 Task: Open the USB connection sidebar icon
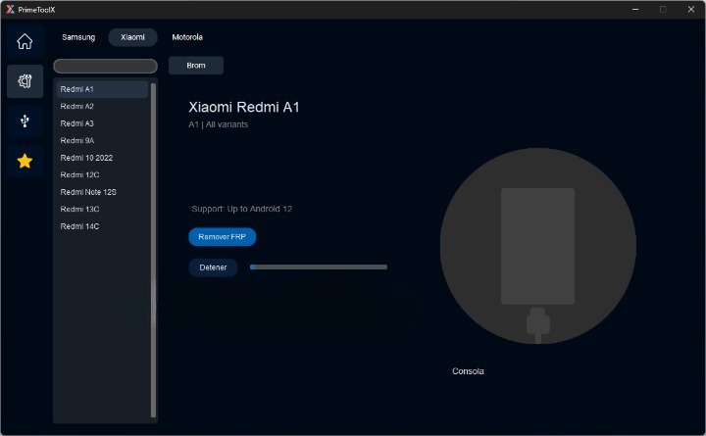pyautogui.click(x=25, y=121)
